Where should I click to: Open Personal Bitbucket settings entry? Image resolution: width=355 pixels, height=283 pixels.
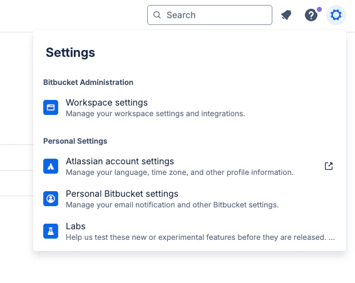tap(190, 199)
